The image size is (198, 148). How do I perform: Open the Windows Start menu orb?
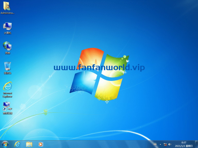5,144
